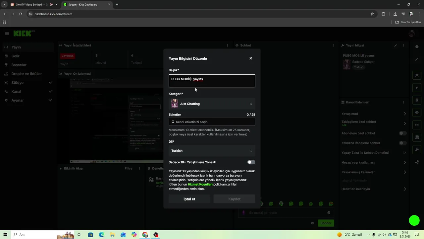Image resolution: width=424 pixels, height=239 pixels.
Task: Click the Etiketler tag search field
Action: pyautogui.click(x=212, y=122)
